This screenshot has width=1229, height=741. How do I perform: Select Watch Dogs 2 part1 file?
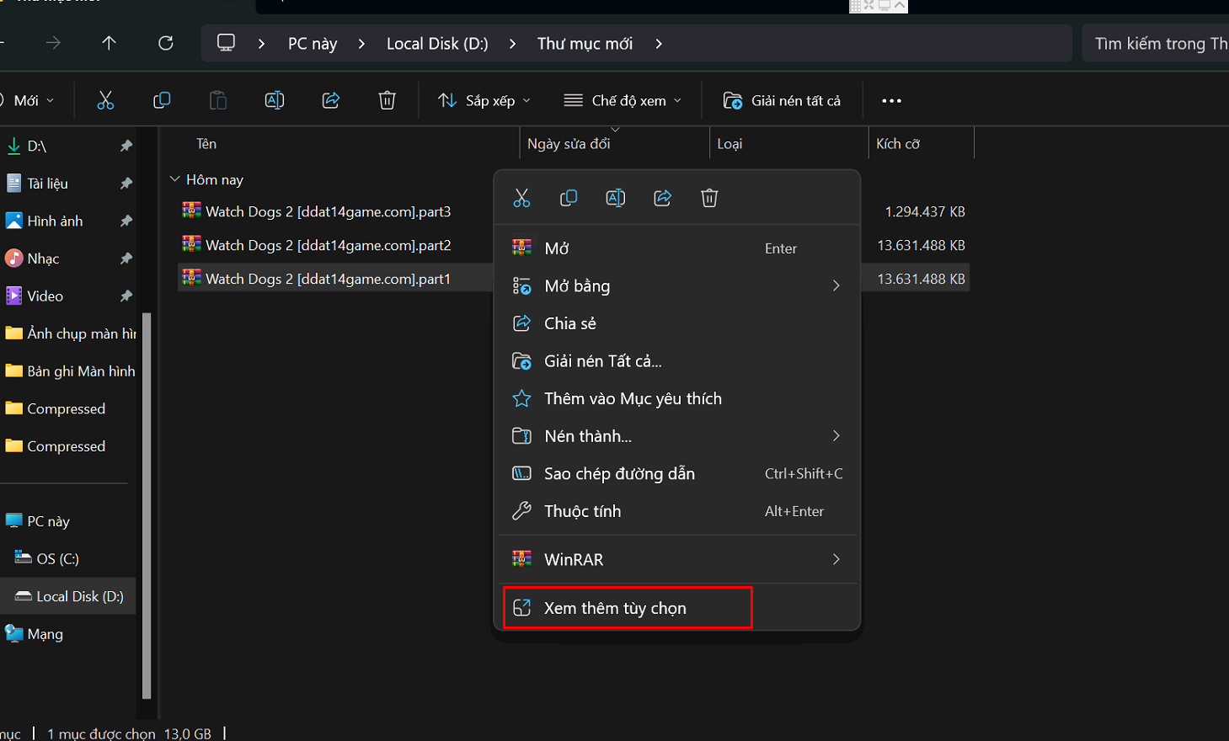pyautogui.click(x=329, y=279)
